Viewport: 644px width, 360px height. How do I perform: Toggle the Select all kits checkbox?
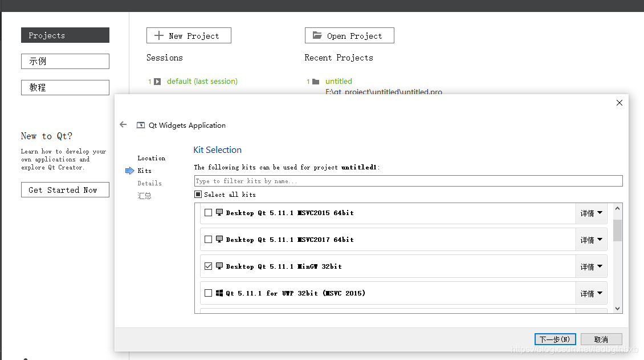point(198,195)
